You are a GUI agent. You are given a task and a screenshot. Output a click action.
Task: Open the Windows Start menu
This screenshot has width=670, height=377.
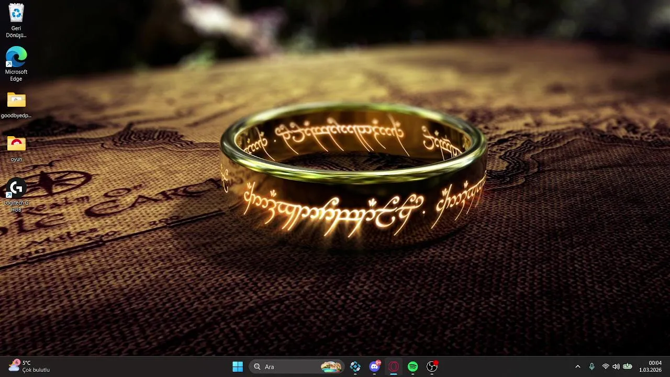tap(238, 367)
